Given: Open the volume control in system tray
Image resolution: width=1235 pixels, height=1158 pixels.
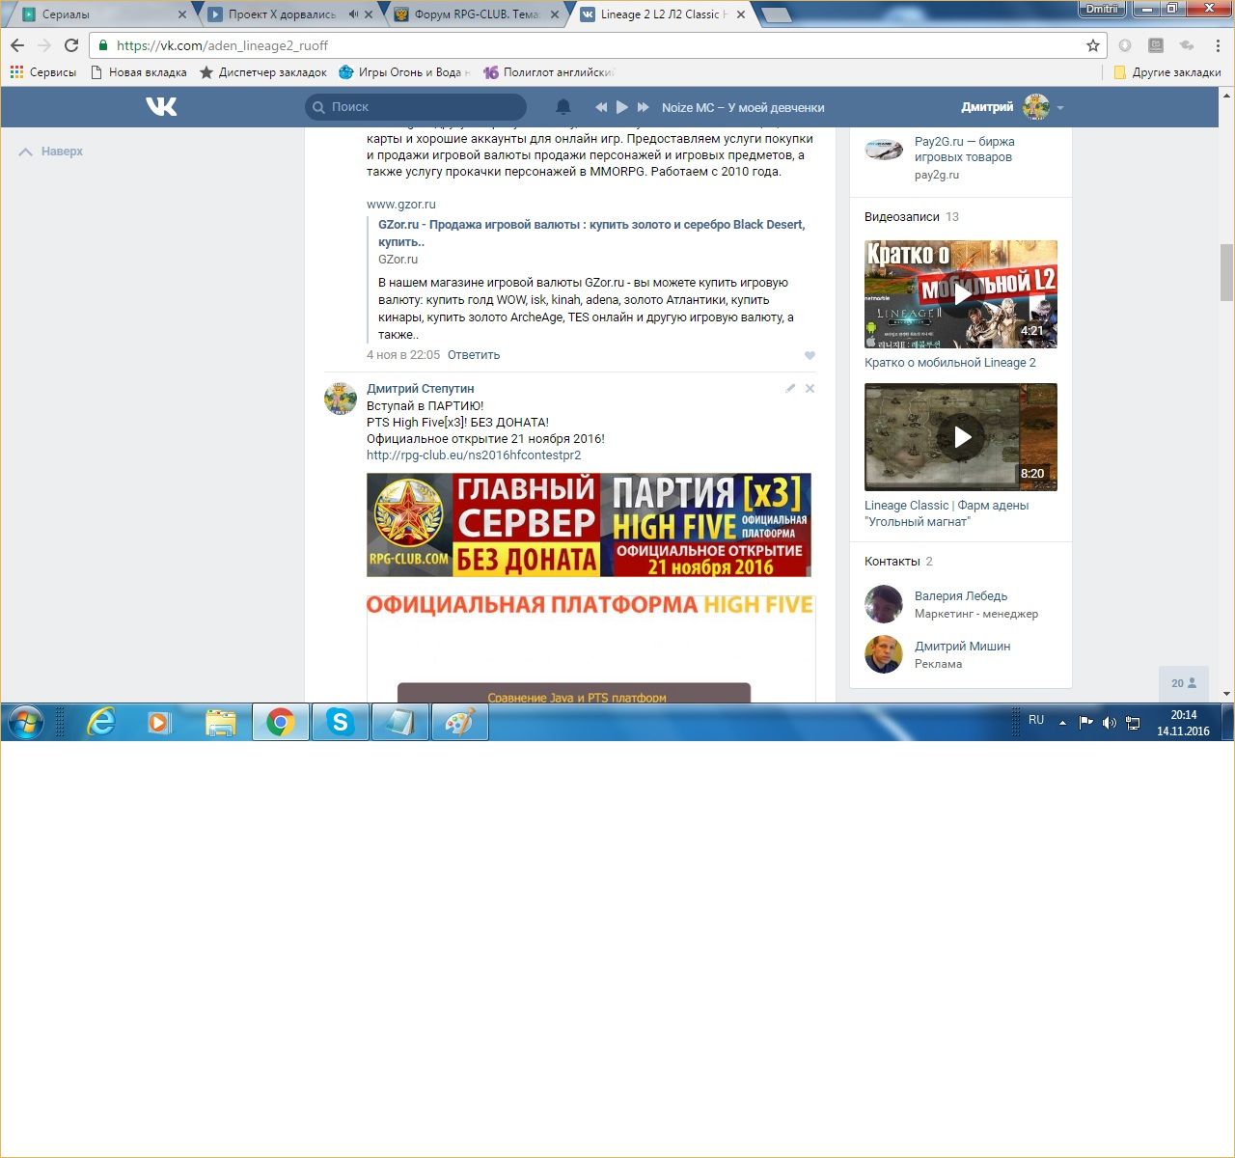Looking at the screenshot, I should click(x=1110, y=722).
